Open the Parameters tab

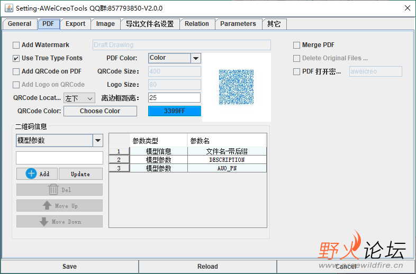(238, 24)
